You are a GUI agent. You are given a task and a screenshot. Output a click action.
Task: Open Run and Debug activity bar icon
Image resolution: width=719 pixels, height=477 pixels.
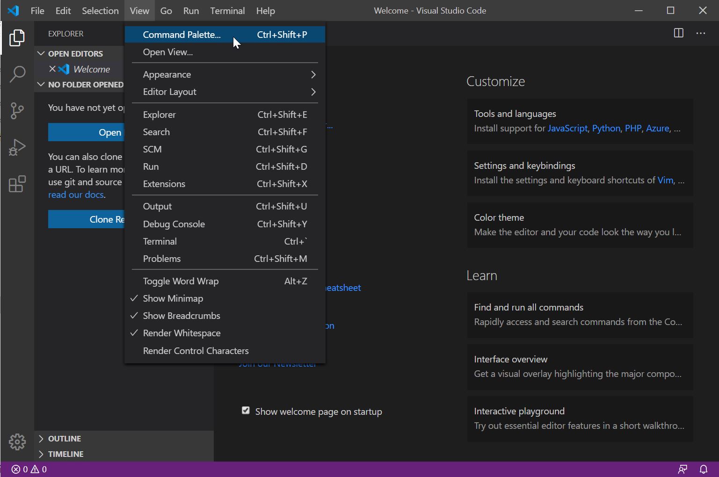(17, 147)
